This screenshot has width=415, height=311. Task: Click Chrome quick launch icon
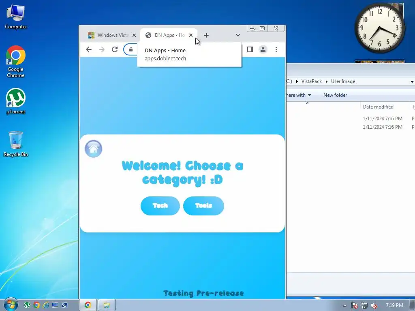click(36, 305)
